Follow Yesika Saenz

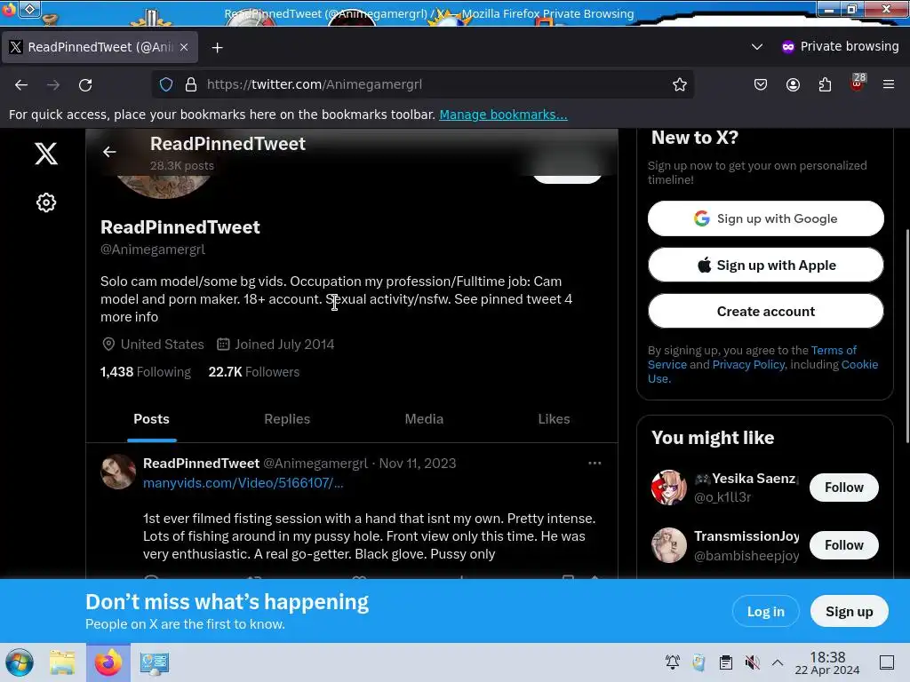click(844, 488)
